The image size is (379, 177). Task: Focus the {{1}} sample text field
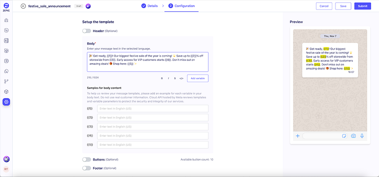(x=153, y=109)
